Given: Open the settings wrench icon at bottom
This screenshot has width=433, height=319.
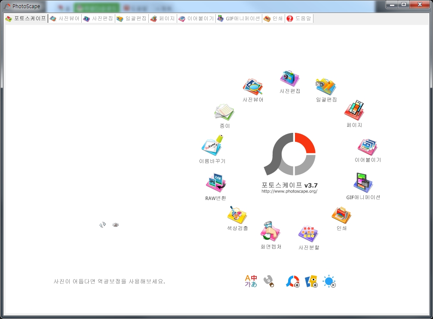Looking at the screenshot, I should pos(269,281).
